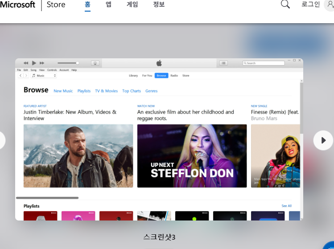
Task: Go to the 게임 tab
Action: coord(132,4)
